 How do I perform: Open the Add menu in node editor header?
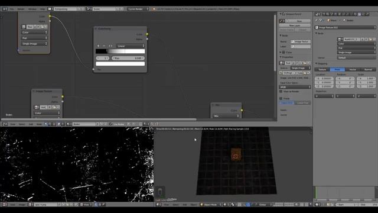31,124
